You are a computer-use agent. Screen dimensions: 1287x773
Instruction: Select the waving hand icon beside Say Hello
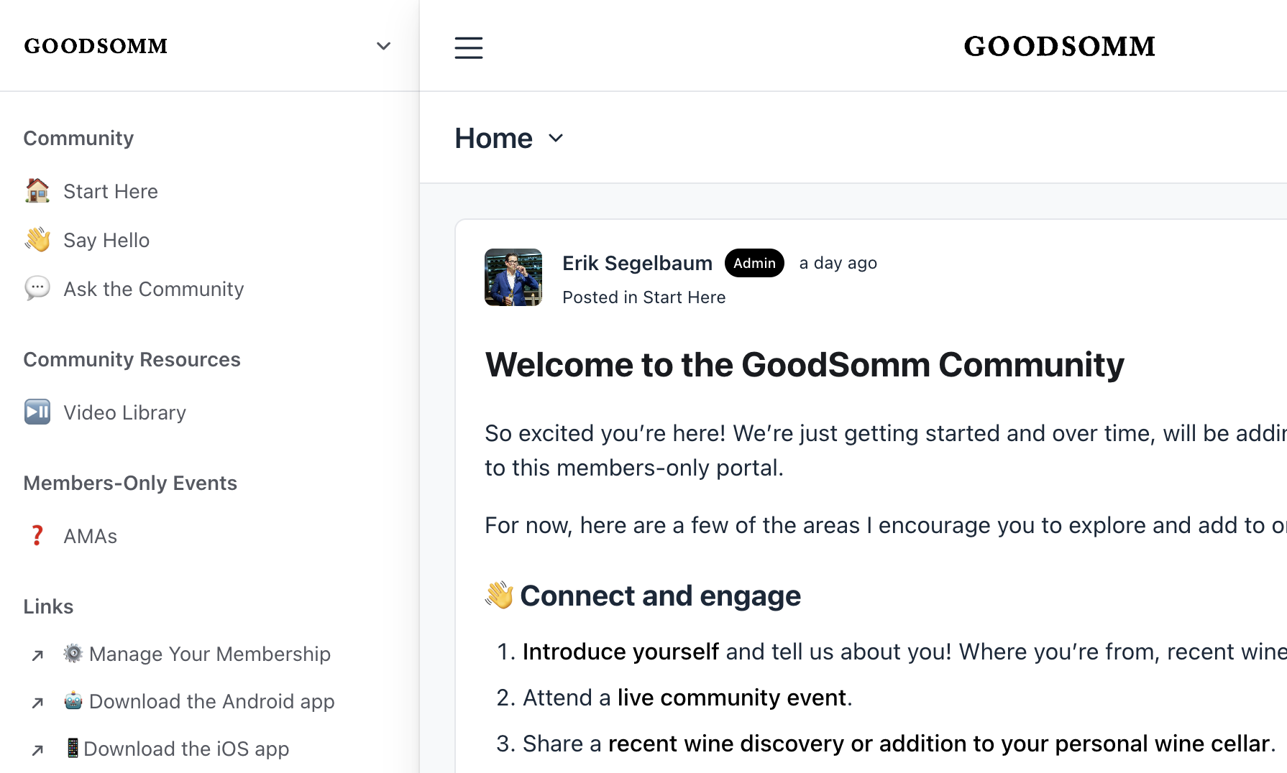pos(37,240)
